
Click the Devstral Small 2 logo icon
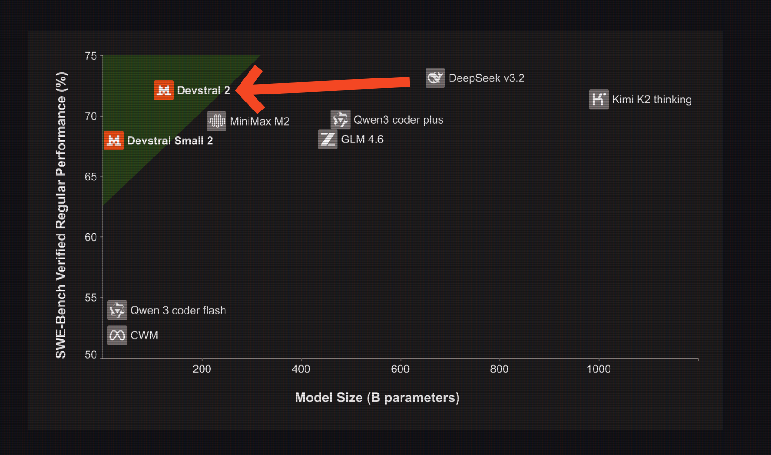click(114, 141)
